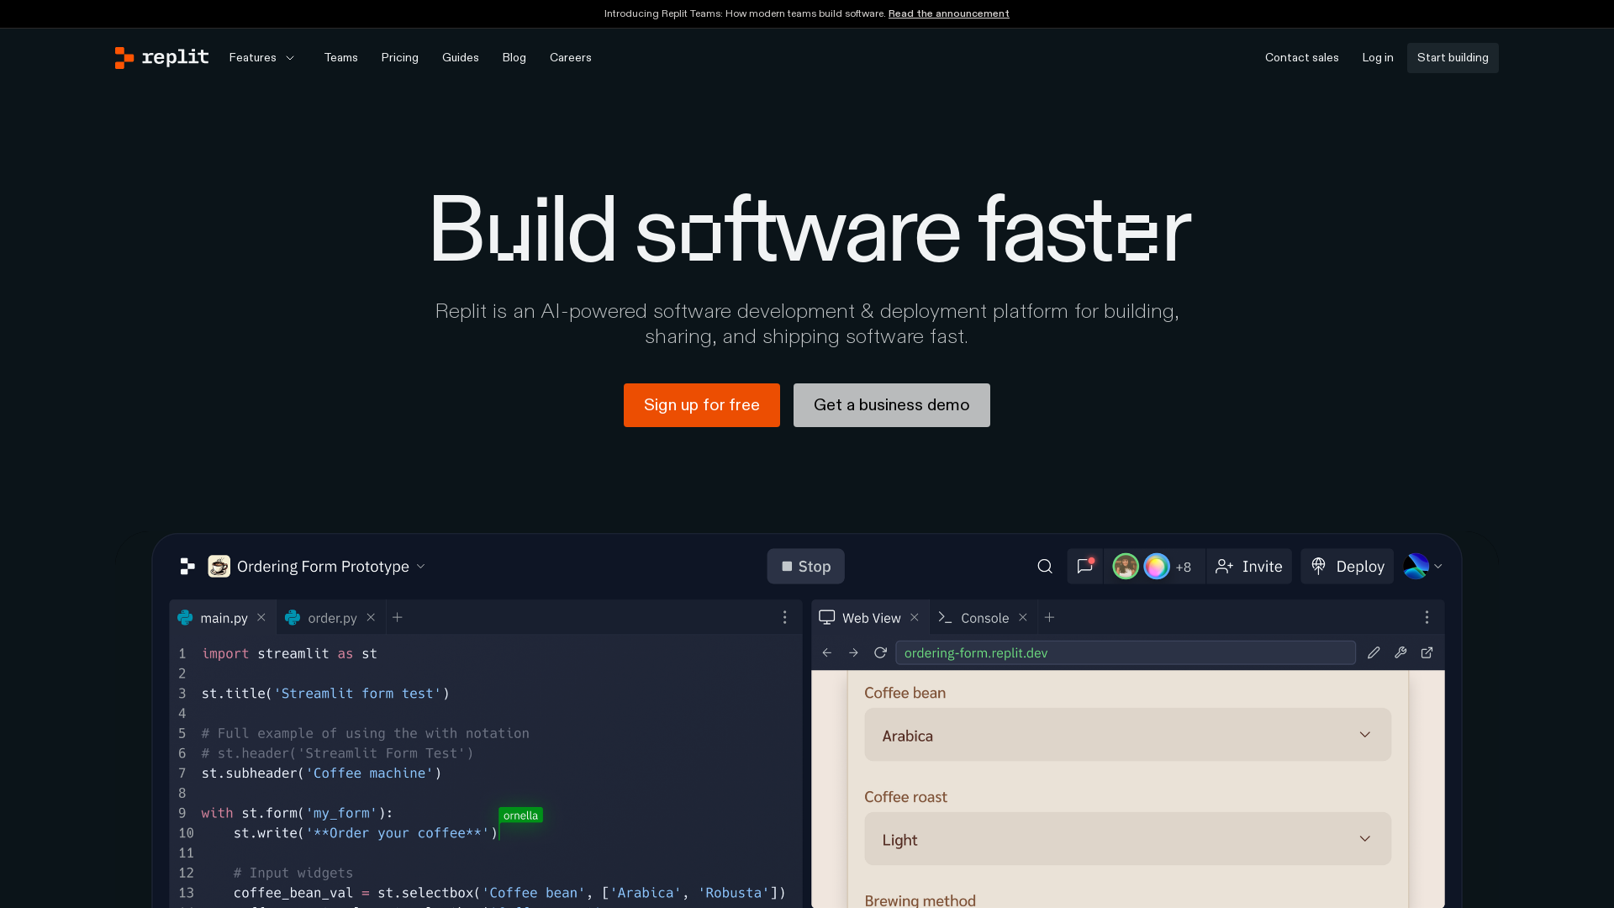Switch to the order.py tab
Viewport: 1614px width, 908px height.
[331, 618]
